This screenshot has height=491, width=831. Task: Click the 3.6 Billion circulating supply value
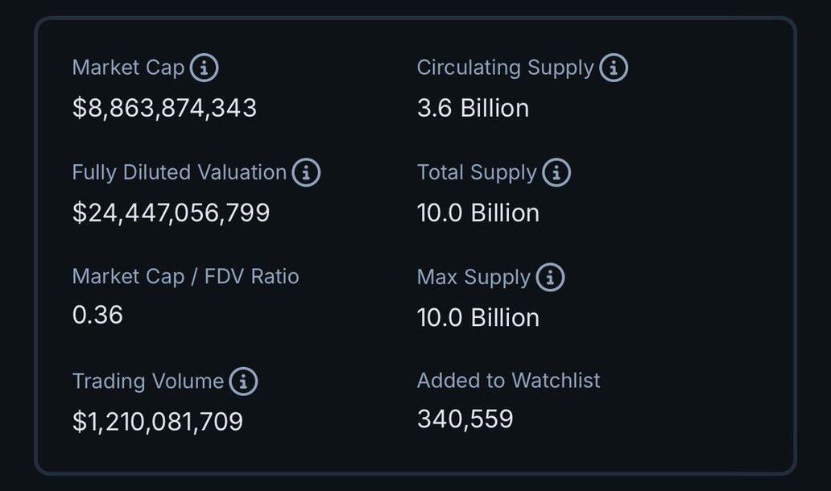[x=473, y=108]
